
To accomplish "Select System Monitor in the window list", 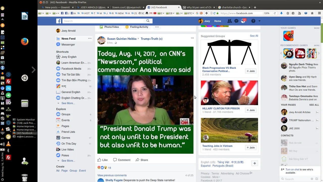I will click(x=24, y=120).
